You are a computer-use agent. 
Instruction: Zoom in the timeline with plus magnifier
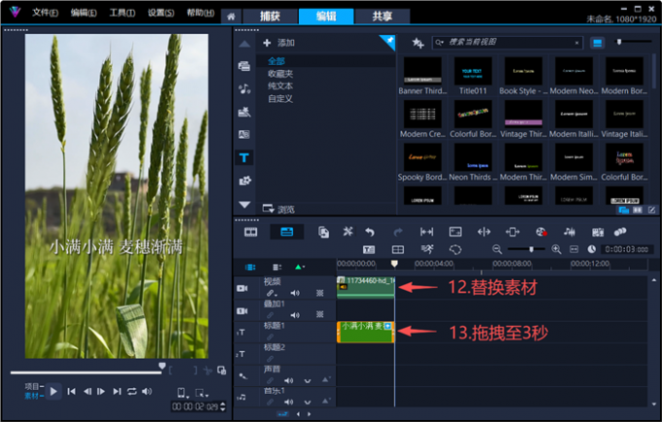[x=557, y=250]
